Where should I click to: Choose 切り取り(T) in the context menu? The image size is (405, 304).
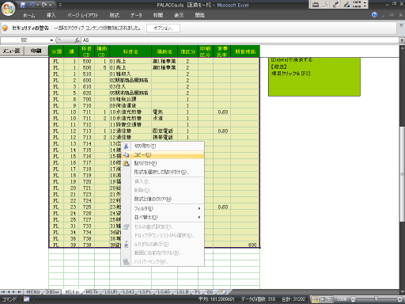[162, 146]
